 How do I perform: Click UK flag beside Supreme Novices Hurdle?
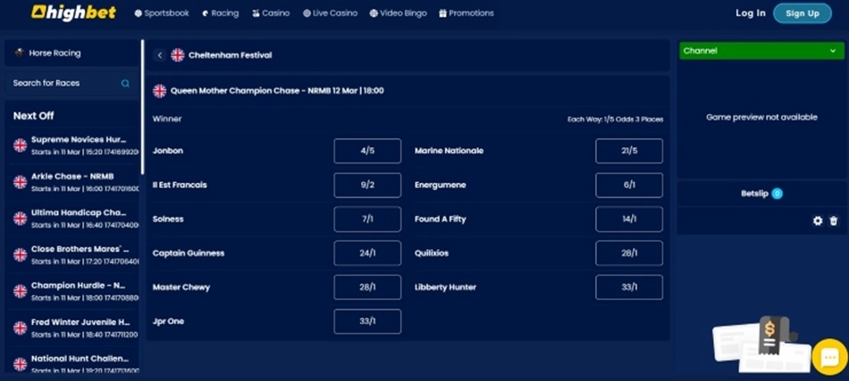click(20, 145)
